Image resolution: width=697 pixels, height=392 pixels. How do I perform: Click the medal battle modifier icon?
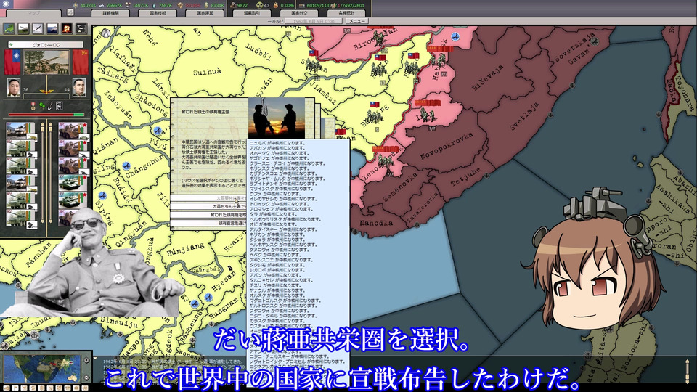33,106
